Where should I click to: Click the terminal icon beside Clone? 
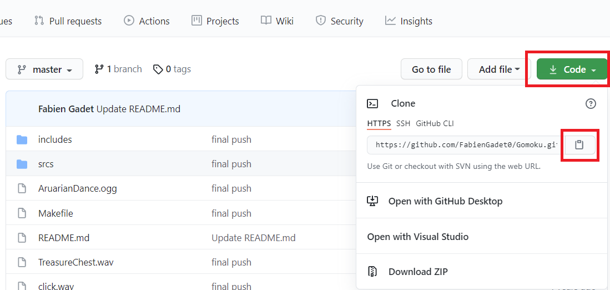coord(372,103)
